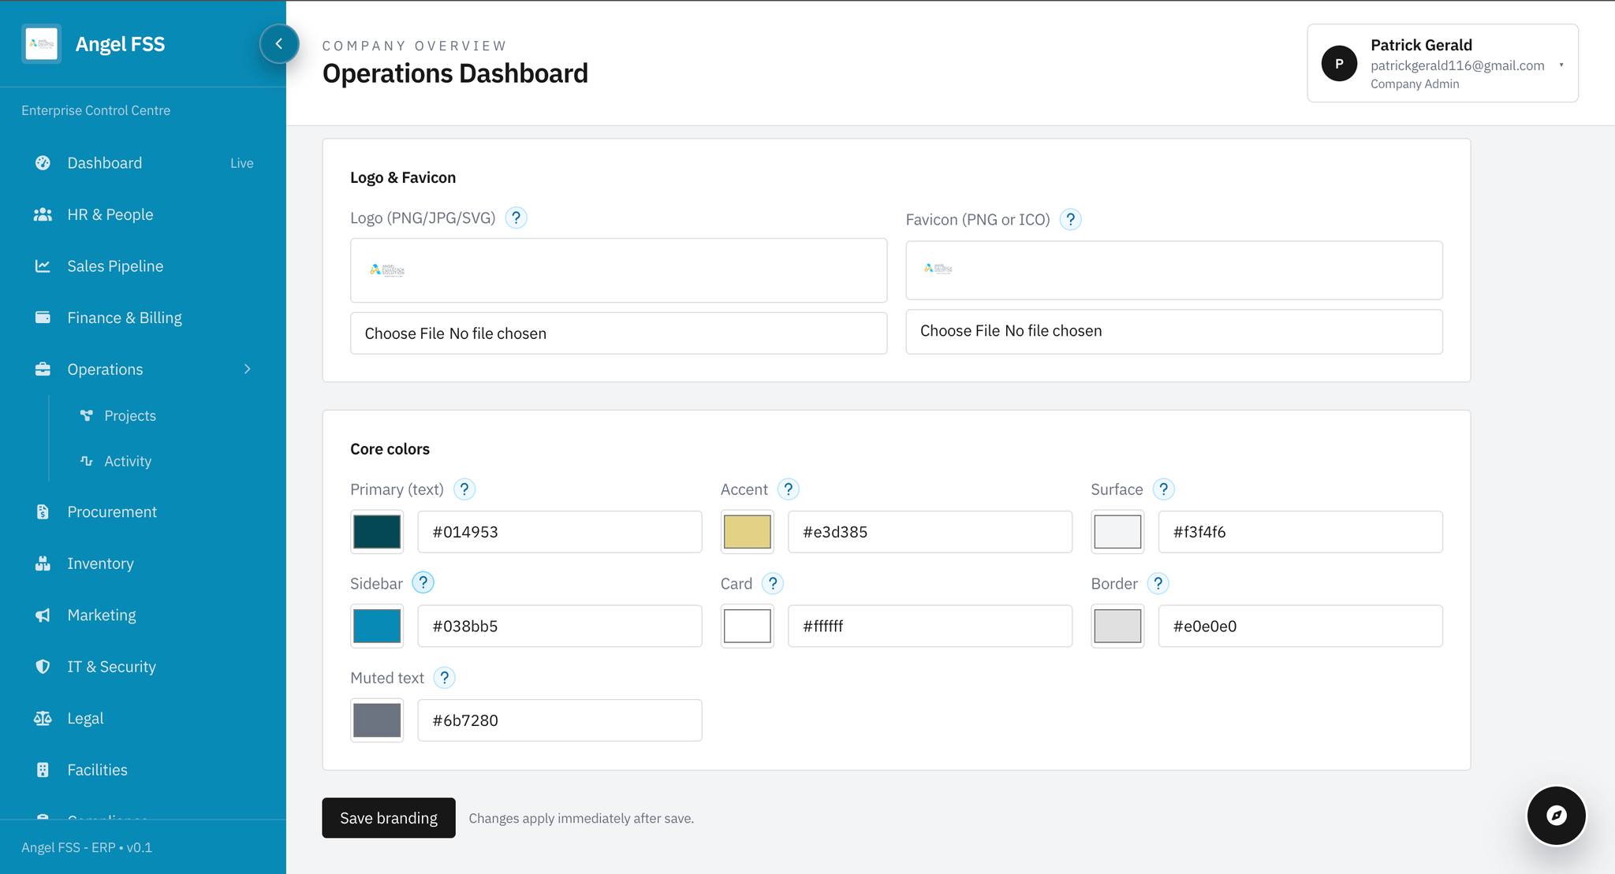
Task: Open the Projects sub-item
Action: pos(129,415)
